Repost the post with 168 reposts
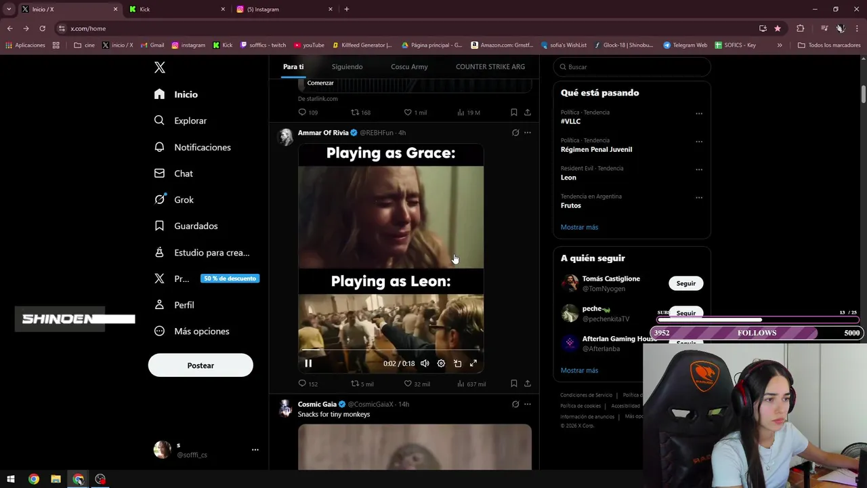 pos(360,113)
